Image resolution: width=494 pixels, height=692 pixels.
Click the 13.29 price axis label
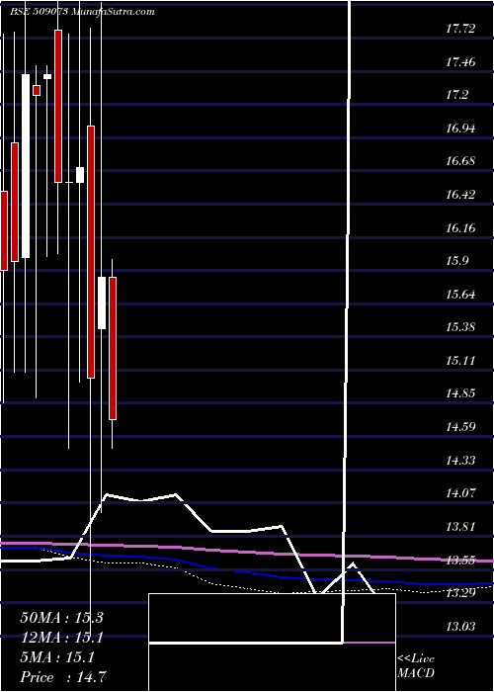460,593
